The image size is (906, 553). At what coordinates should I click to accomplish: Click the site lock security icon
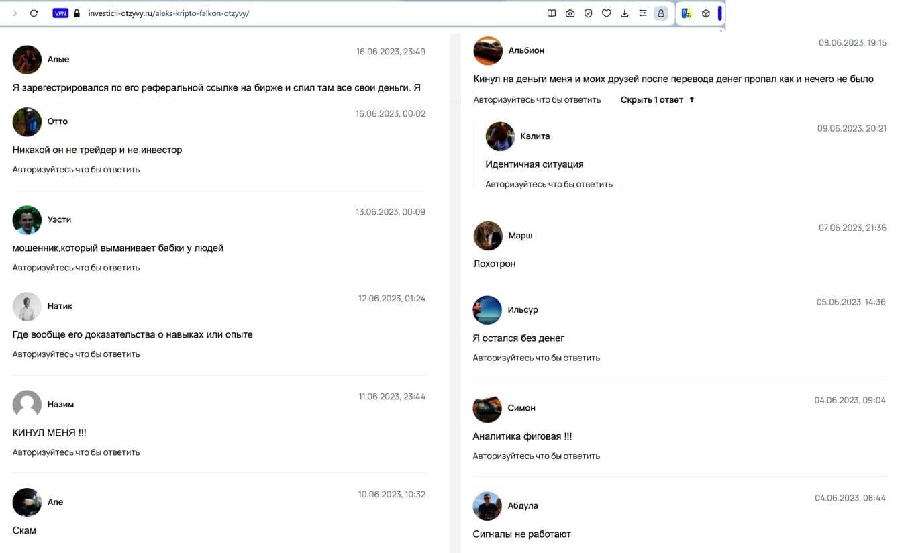pyautogui.click(x=77, y=13)
